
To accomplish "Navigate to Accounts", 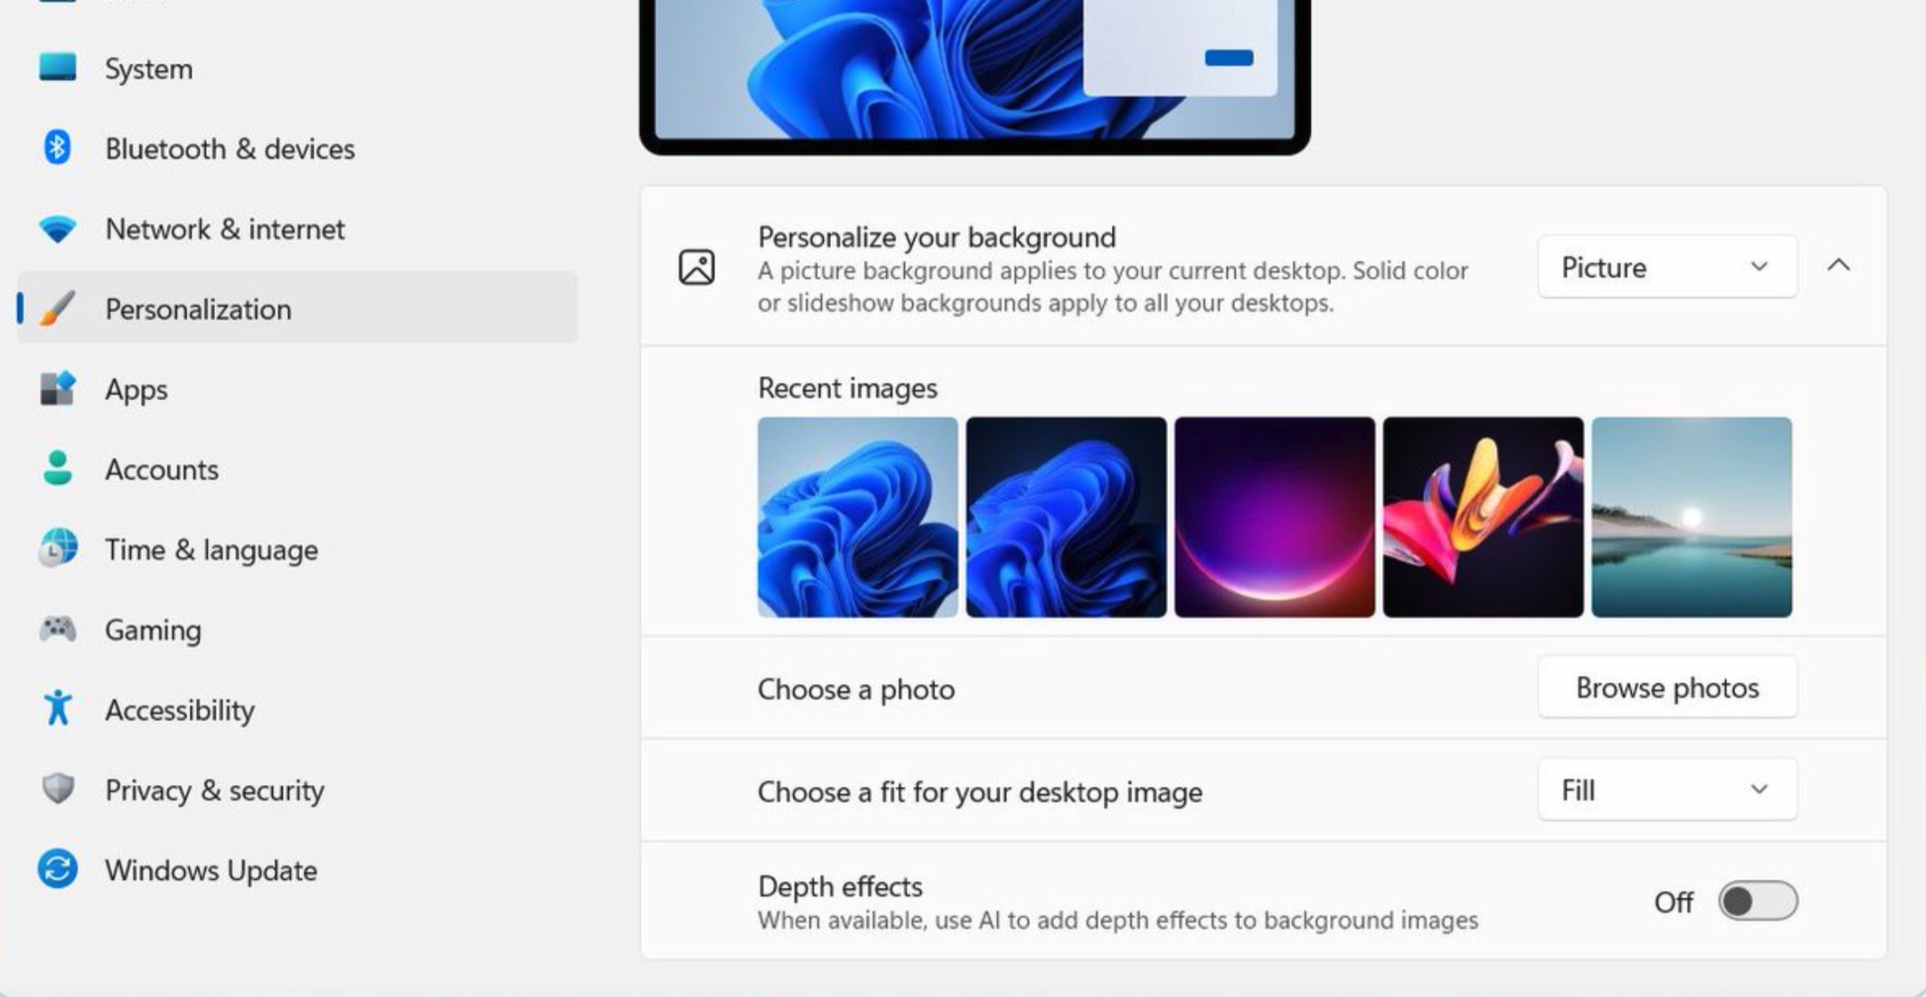I will [x=298, y=469].
